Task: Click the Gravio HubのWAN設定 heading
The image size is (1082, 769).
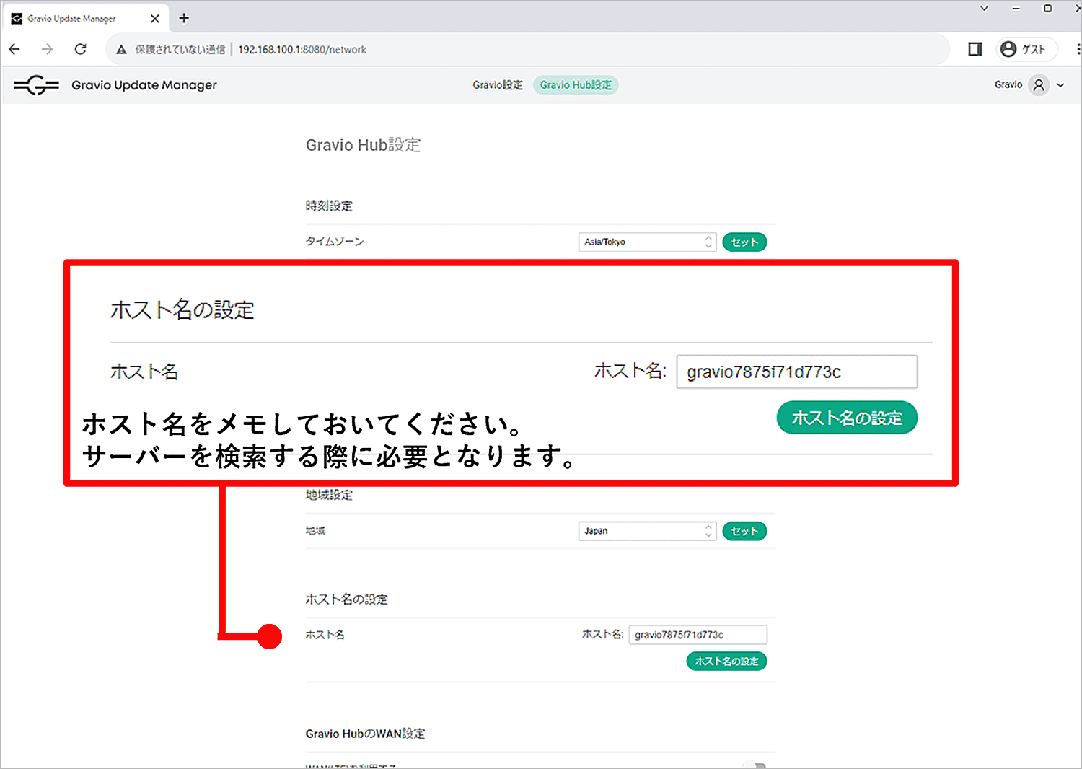Action: pos(365,734)
